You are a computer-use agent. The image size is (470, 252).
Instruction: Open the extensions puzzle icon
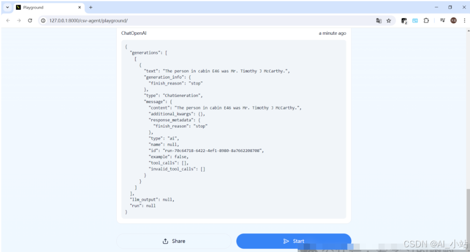426,21
